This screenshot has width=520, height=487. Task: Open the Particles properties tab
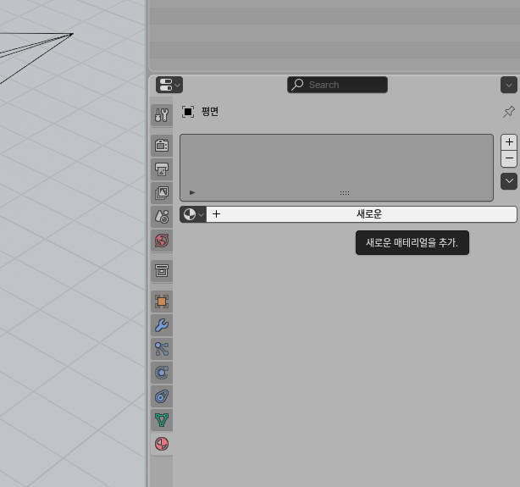pyautogui.click(x=162, y=349)
